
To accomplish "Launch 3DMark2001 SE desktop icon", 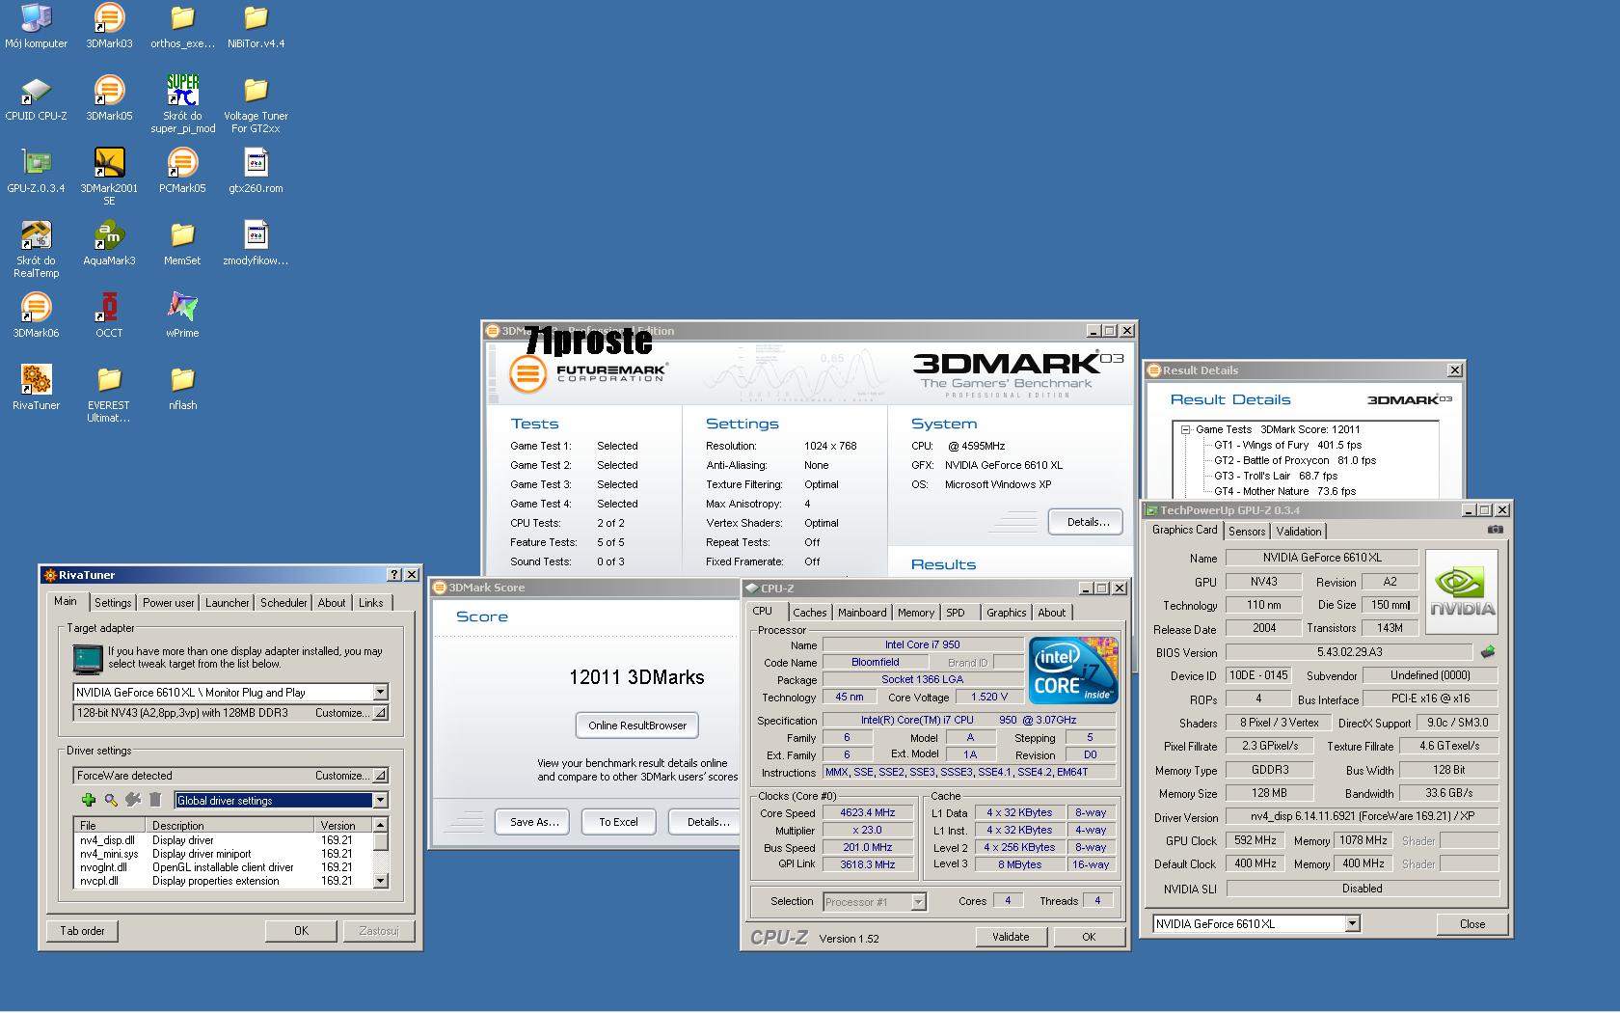I will [x=109, y=177].
